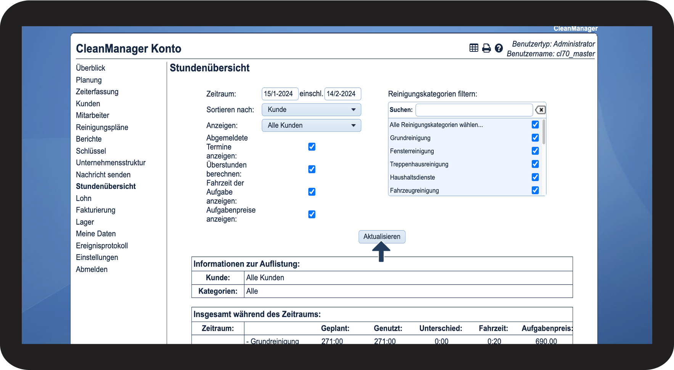This screenshot has height=370, width=674.
Task: Click Abmelden to log out
Action: (x=92, y=269)
